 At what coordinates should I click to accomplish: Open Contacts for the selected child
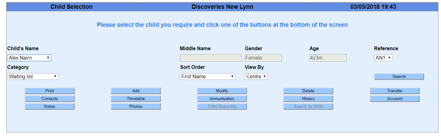pyautogui.click(x=50, y=99)
